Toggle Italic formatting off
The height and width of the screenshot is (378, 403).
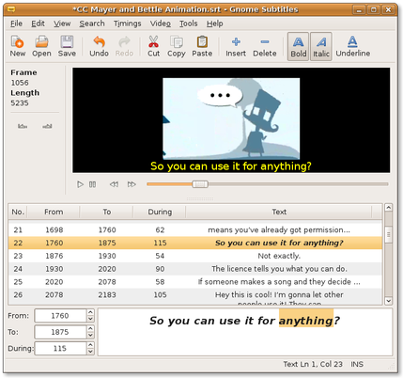(x=321, y=46)
